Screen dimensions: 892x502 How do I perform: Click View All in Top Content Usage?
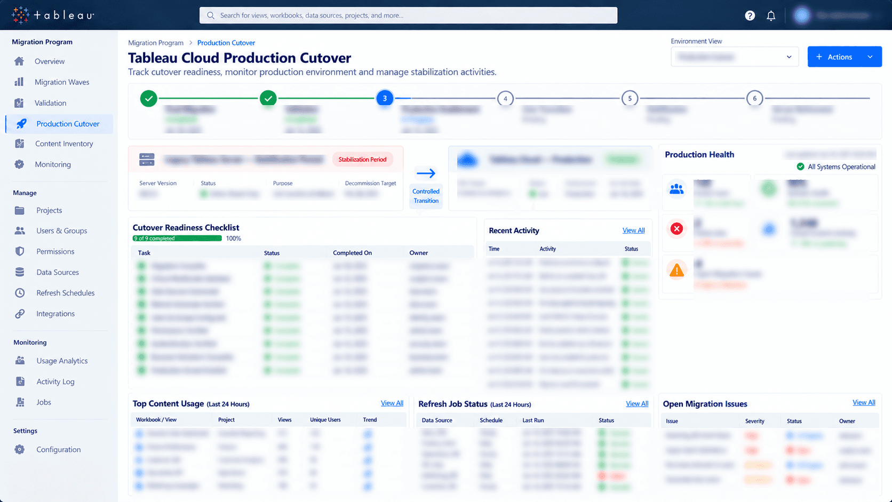[392, 403]
